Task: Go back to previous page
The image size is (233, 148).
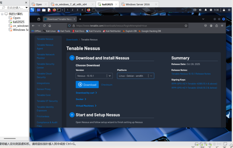Action: pos(33,26)
